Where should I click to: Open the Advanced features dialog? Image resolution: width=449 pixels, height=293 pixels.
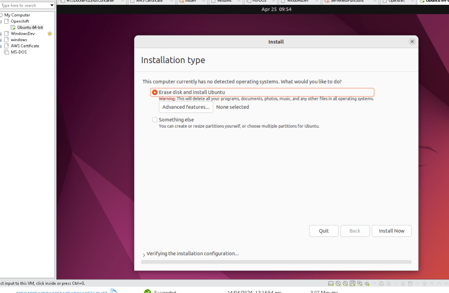[x=186, y=107]
